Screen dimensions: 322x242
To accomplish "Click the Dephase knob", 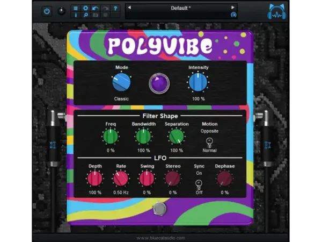I will coord(225,179).
